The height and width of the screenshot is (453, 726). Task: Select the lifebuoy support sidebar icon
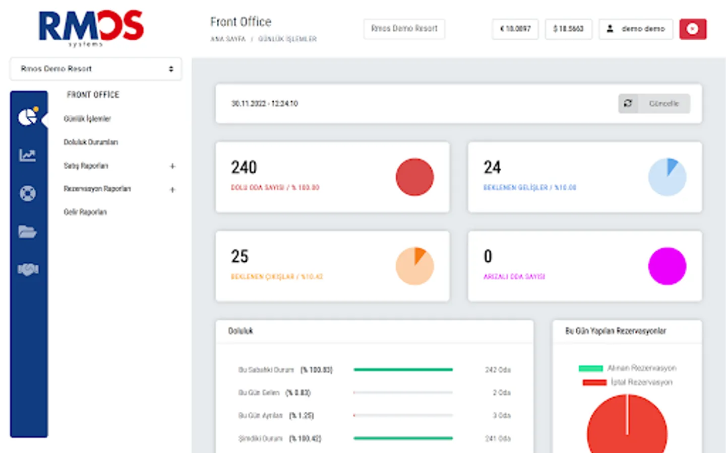coord(28,193)
